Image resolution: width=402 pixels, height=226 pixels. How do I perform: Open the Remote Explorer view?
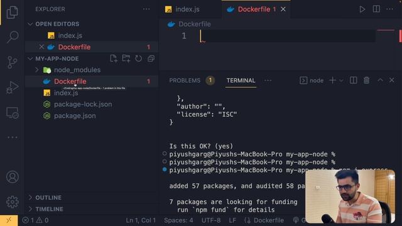(x=12, y=113)
